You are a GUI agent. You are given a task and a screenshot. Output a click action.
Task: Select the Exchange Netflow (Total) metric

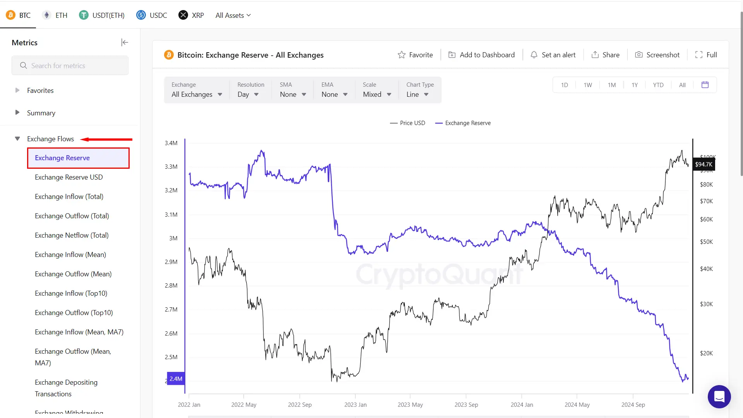pyautogui.click(x=72, y=235)
